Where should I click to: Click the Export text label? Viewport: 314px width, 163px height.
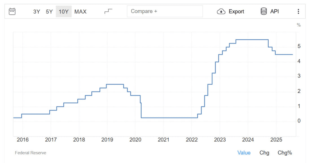[236, 12]
